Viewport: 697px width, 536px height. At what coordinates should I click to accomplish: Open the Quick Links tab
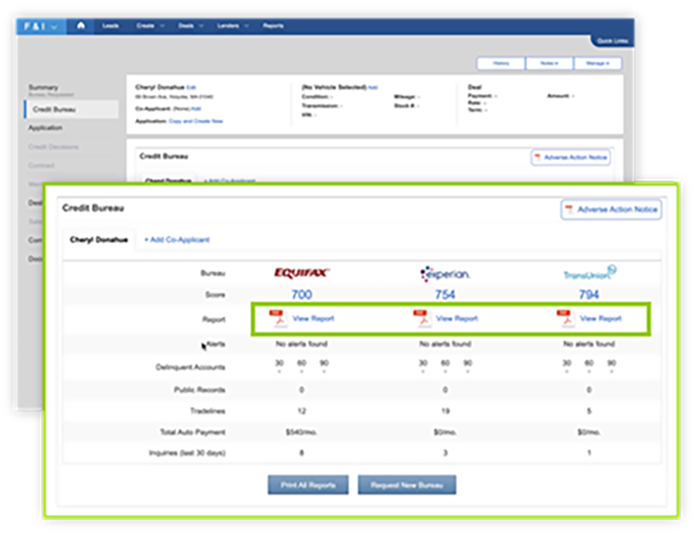[612, 41]
